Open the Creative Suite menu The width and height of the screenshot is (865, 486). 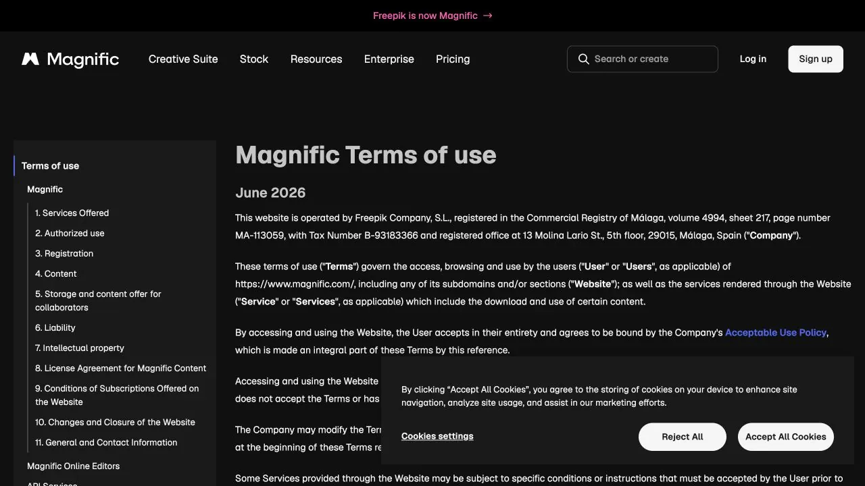pos(183,59)
